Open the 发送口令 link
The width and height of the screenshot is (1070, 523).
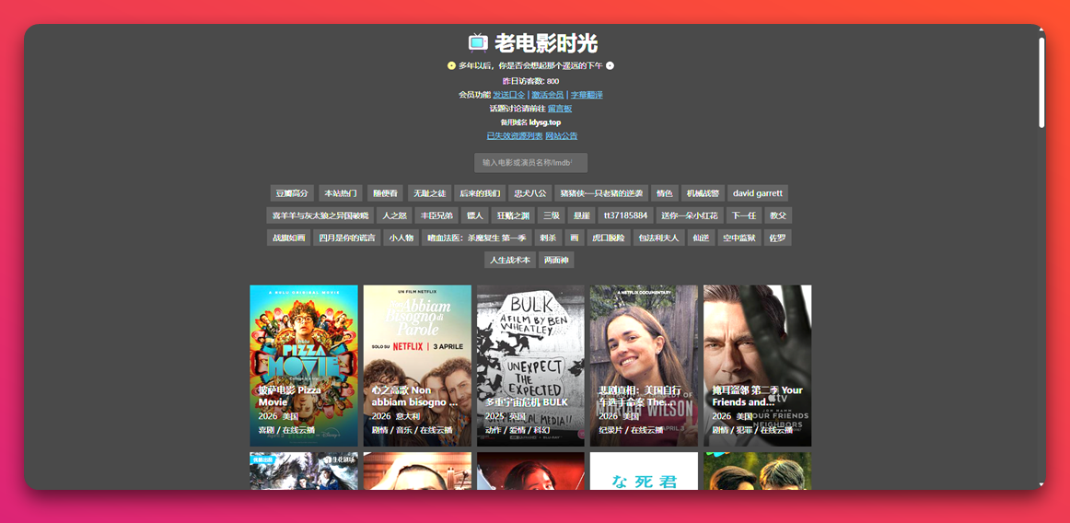click(509, 95)
